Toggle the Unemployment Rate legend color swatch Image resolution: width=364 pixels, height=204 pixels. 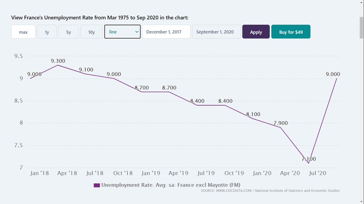click(97, 185)
